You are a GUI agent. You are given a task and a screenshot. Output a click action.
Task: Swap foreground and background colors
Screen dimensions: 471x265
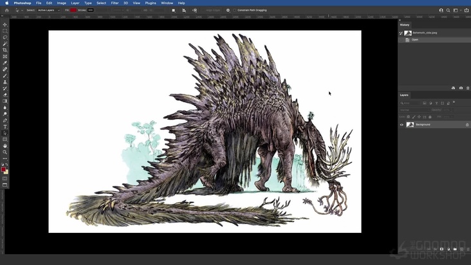[x=6, y=165]
